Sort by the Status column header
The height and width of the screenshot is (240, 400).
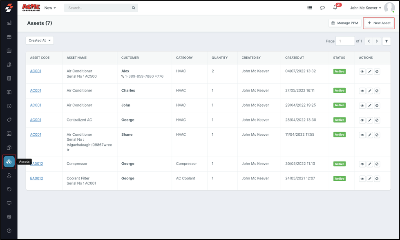pos(339,58)
